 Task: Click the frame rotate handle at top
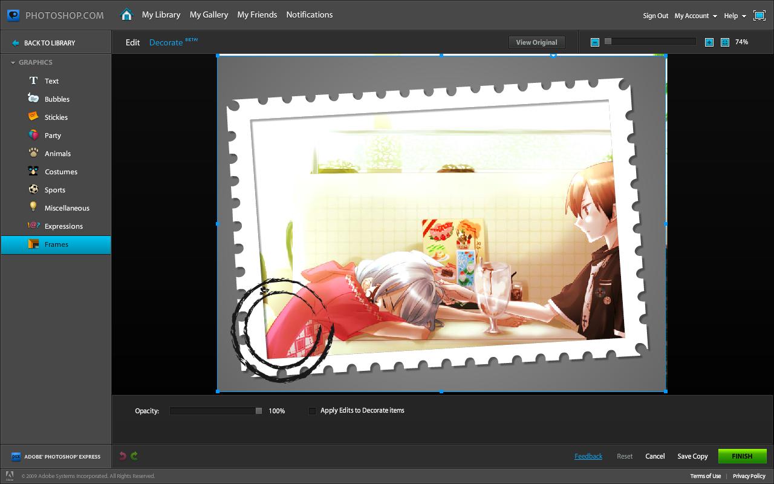[x=553, y=55]
